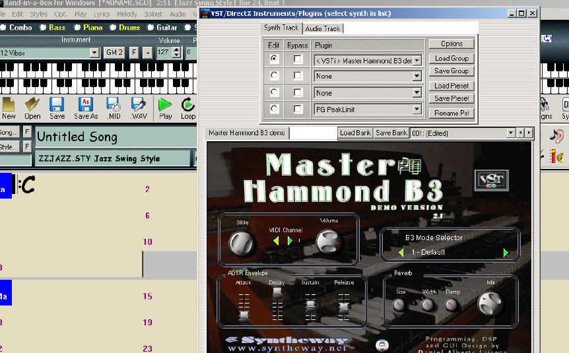Click the blue refresh icon at right edge
The width and height of the screenshot is (569, 353).
[547, 38]
